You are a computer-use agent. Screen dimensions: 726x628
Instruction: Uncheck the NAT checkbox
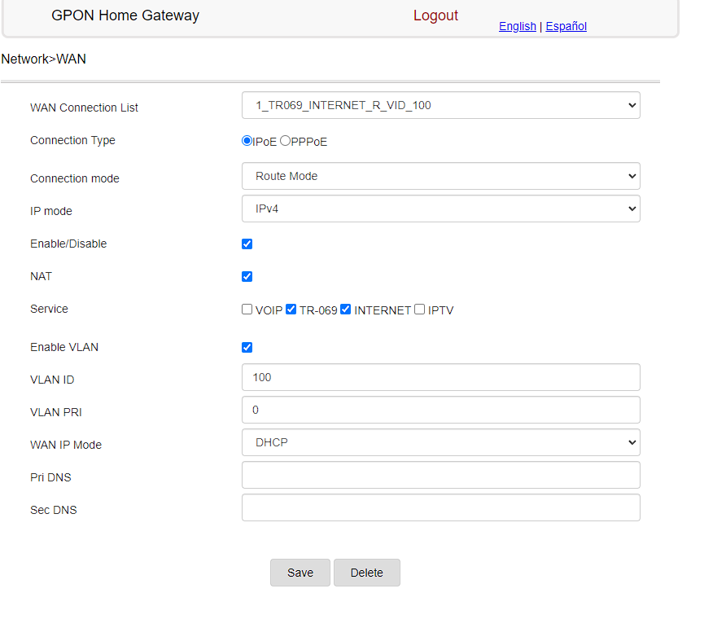pyautogui.click(x=247, y=276)
